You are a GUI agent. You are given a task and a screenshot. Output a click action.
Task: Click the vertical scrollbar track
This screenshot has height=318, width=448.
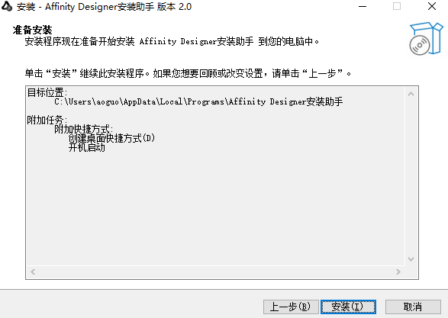coord(411,176)
